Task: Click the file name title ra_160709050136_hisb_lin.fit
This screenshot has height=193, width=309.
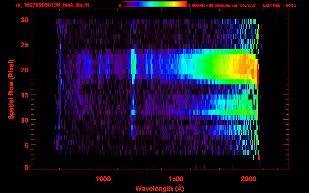Action: [x=52, y=5]
